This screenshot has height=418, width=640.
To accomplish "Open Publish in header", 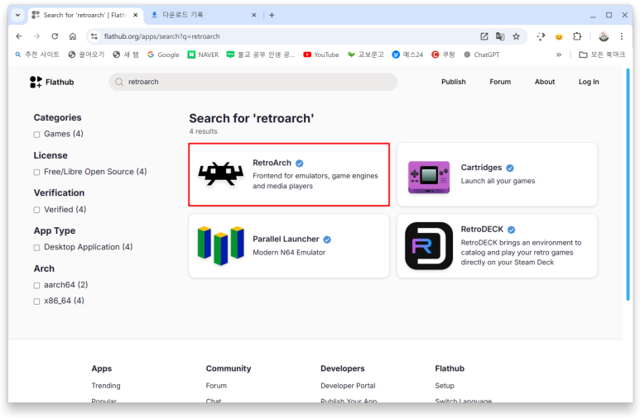I will coord(453,82).
